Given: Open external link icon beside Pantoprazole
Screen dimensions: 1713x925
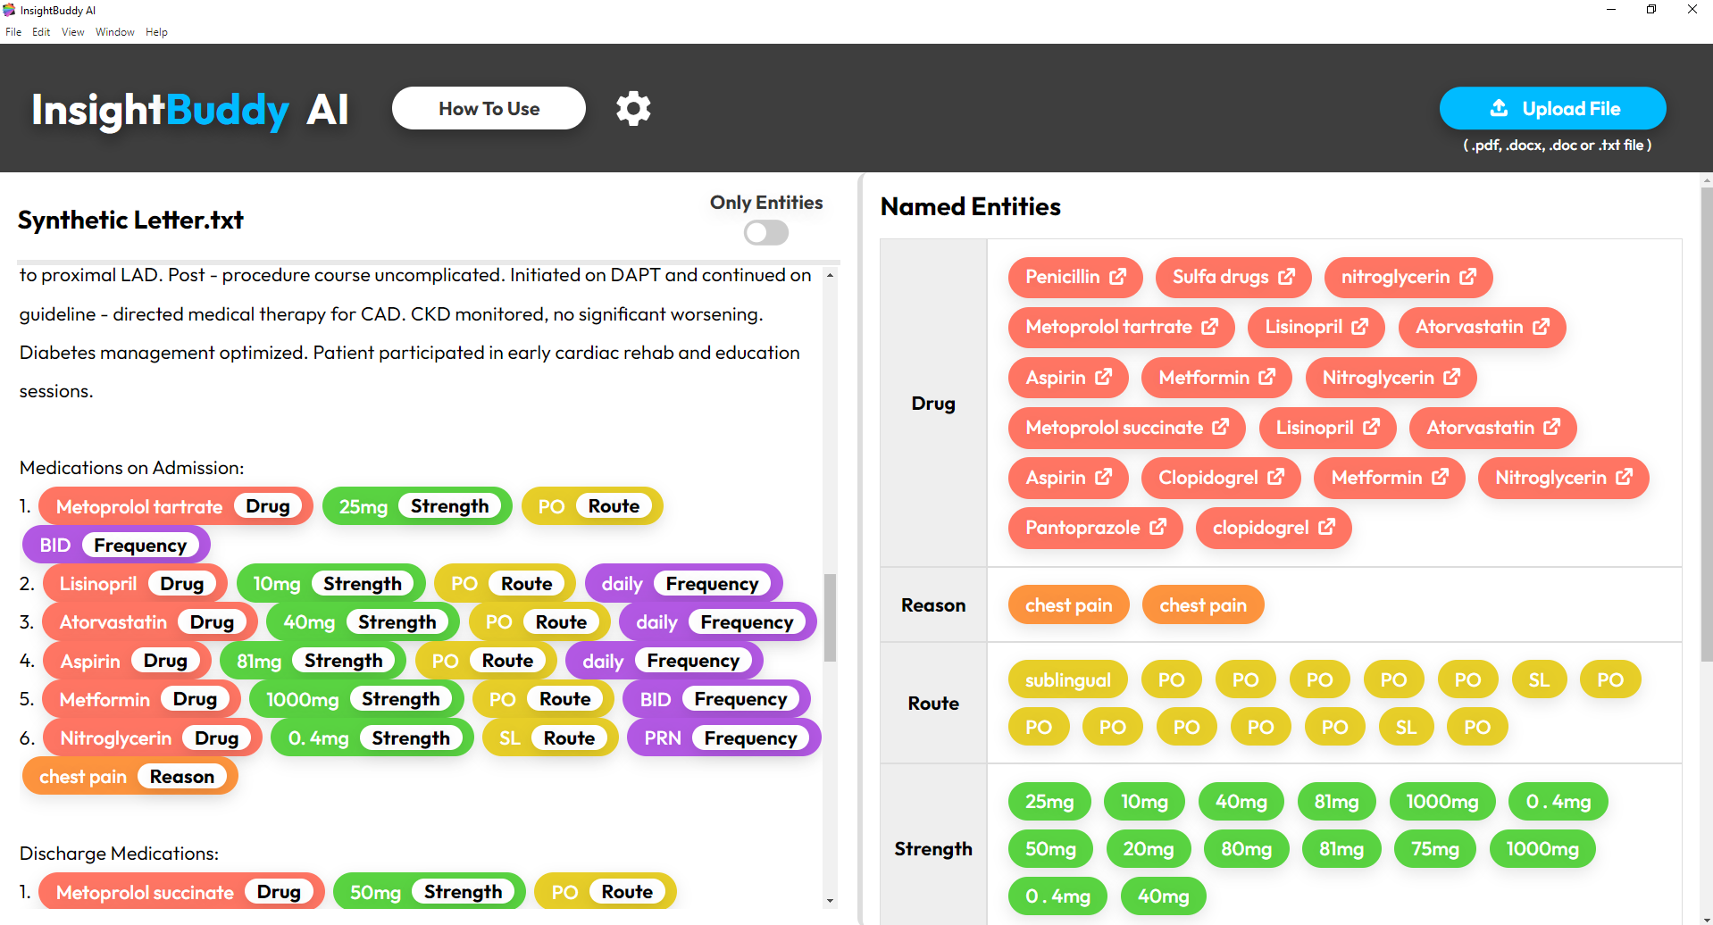Looking at the screenshot, I should pos(1158,528).
